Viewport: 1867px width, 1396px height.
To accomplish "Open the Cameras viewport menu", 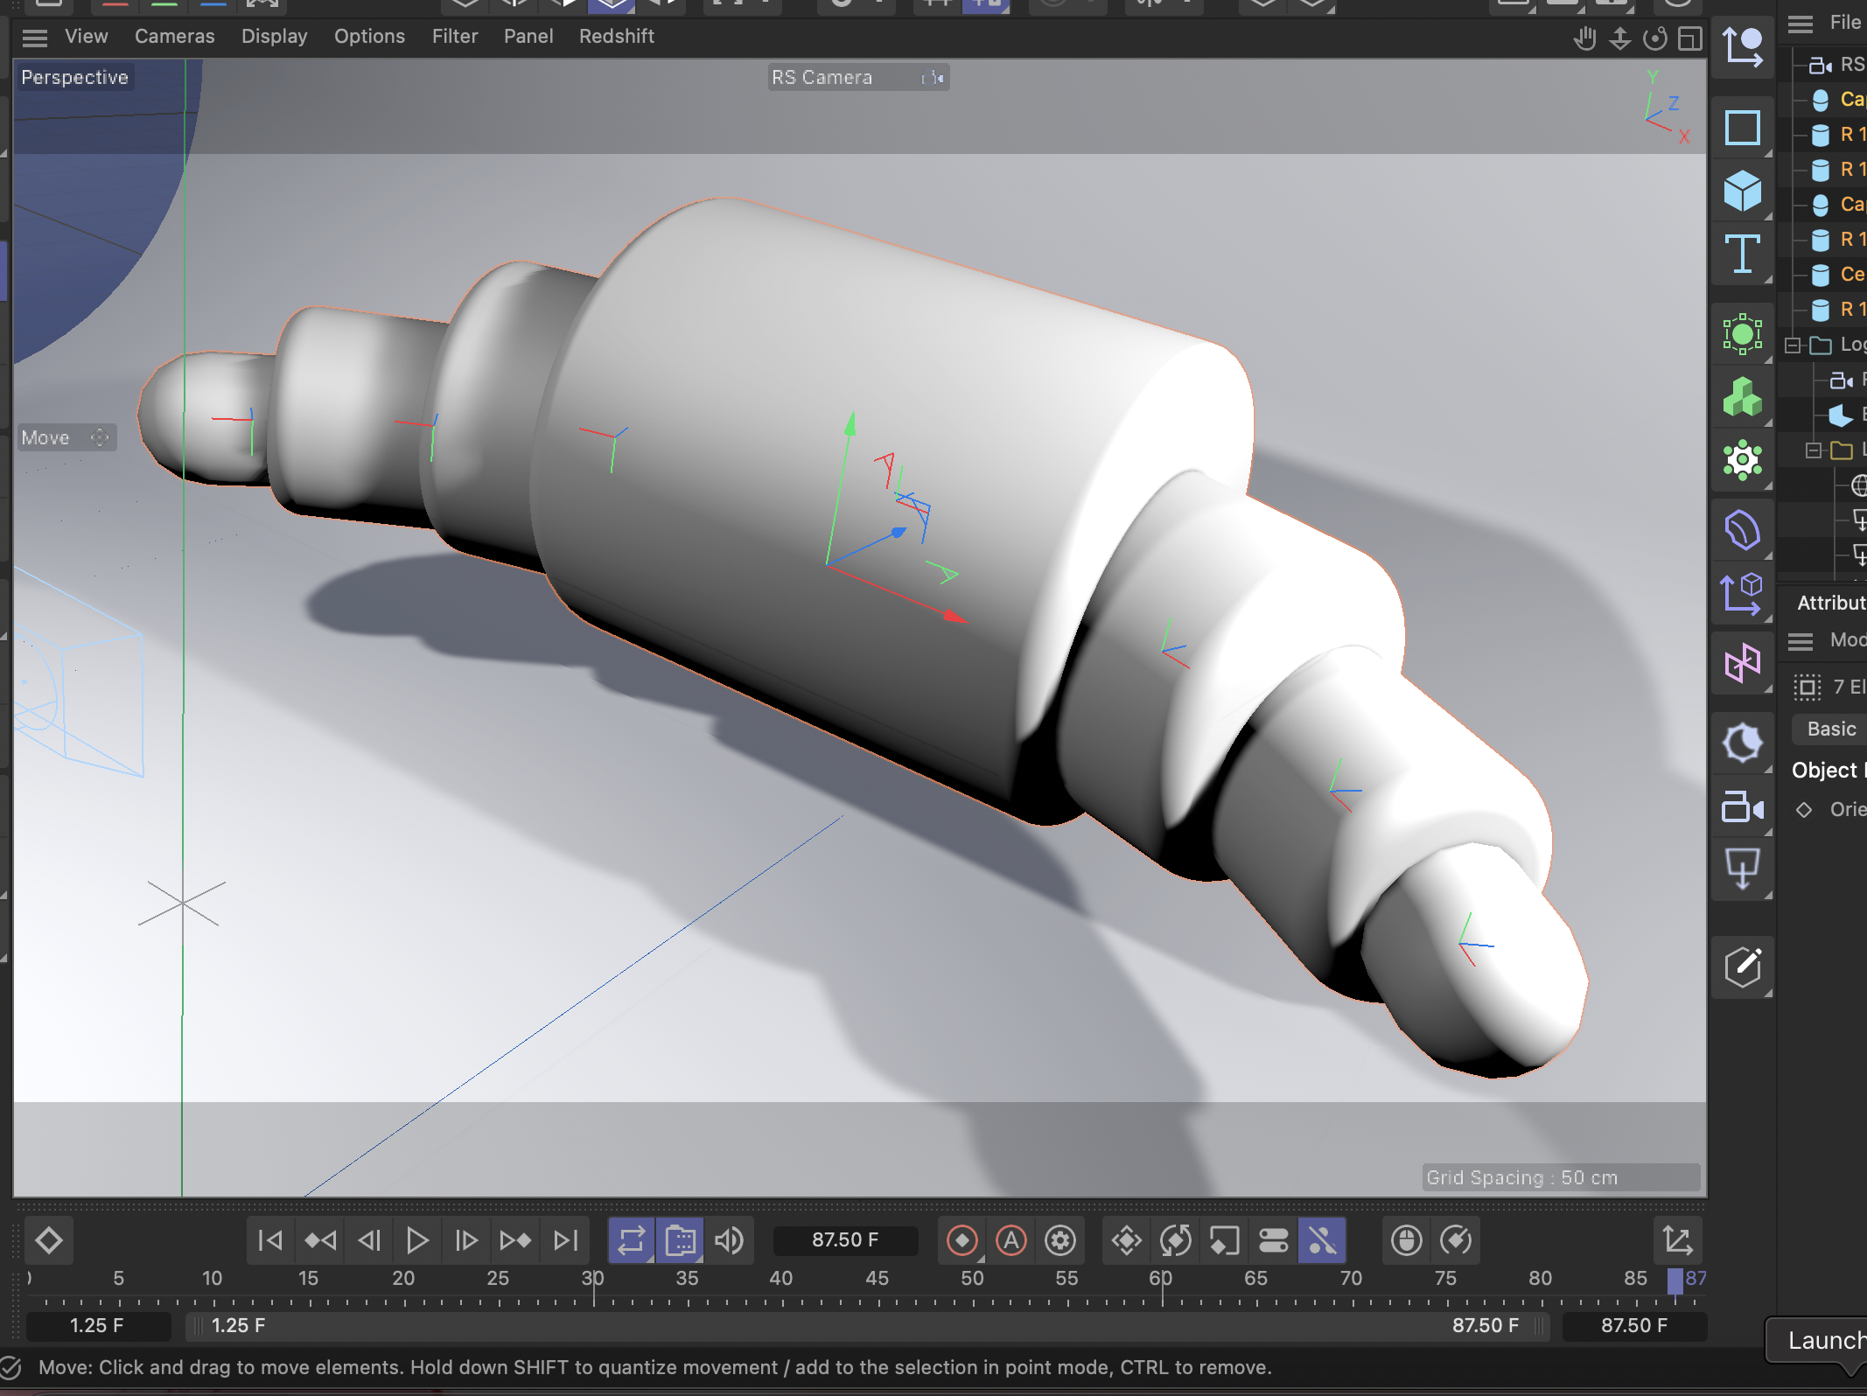I will point(174,37).
